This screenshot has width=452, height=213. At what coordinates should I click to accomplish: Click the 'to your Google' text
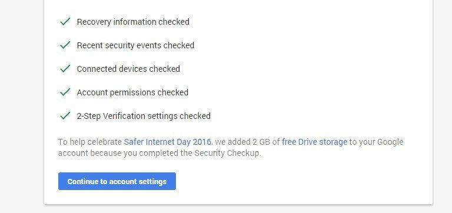pyautogui.click(x=376, y=142)
